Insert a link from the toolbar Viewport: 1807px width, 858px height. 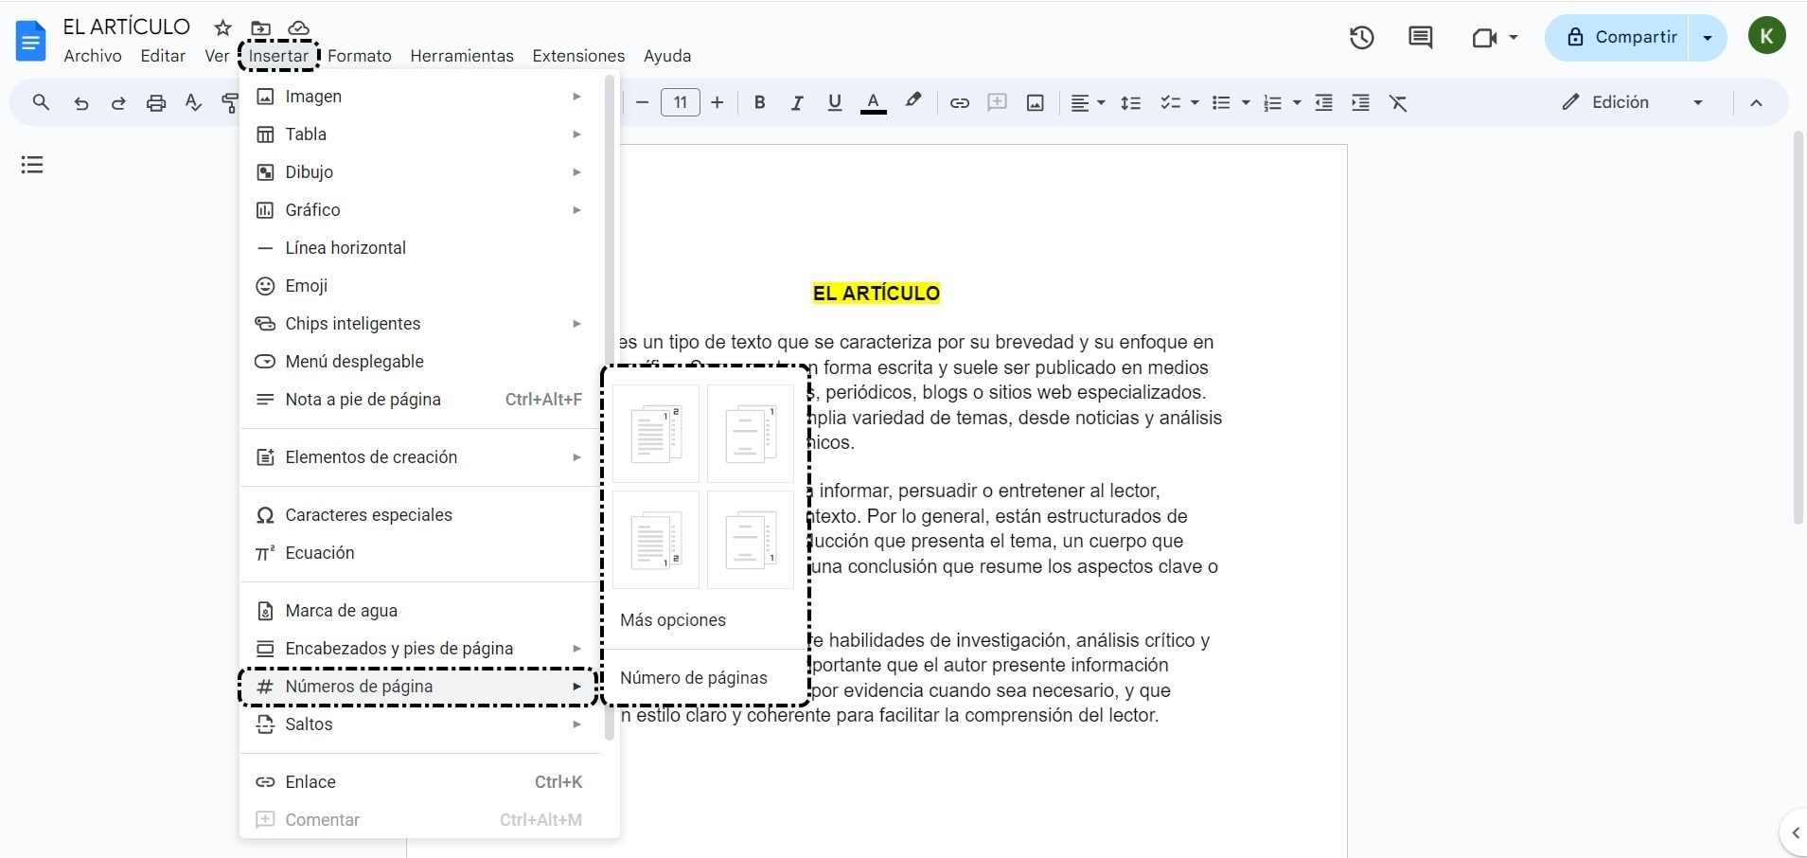click(959, 102)
